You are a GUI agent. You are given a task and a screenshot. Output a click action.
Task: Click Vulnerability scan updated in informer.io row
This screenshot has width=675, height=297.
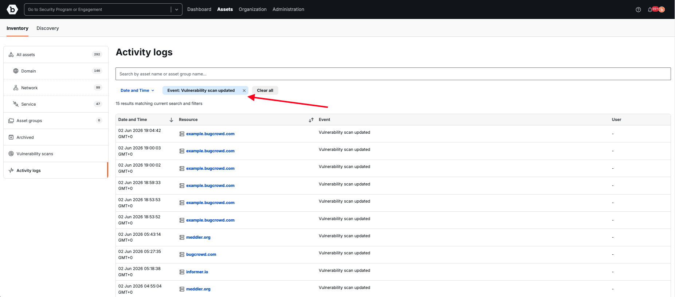(x=344, y=271)
